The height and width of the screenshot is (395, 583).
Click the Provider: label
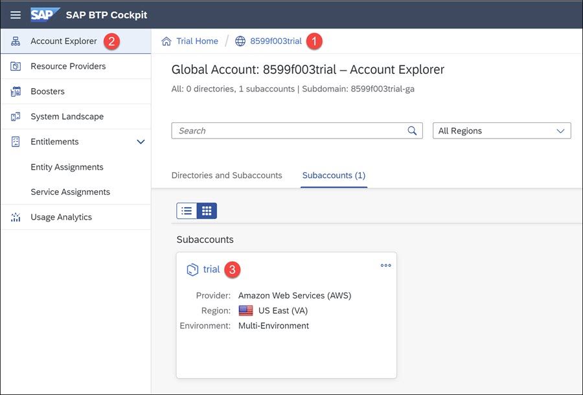pos(213,296)
